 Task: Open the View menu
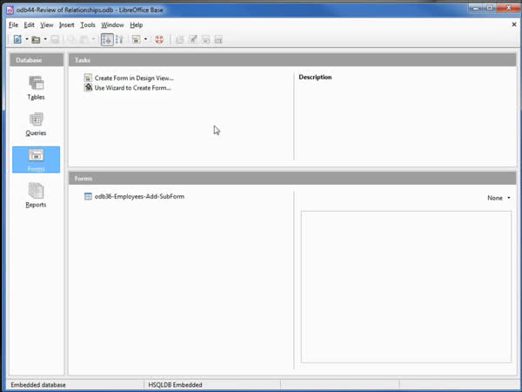(47, 25)
